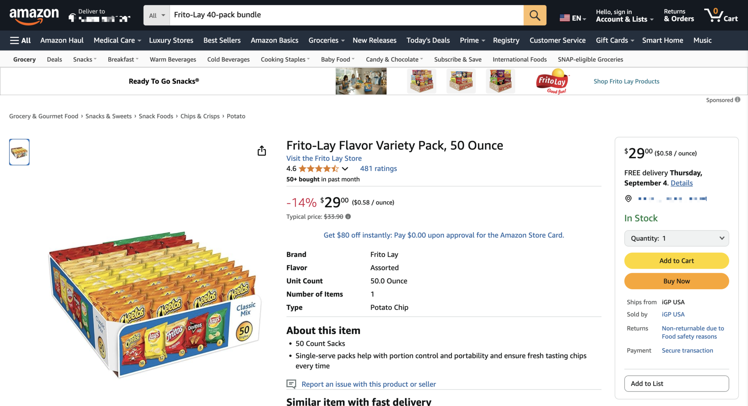Open the All hamburger menu icon
This screenshot has height=406, width=748.
[15, 40]
